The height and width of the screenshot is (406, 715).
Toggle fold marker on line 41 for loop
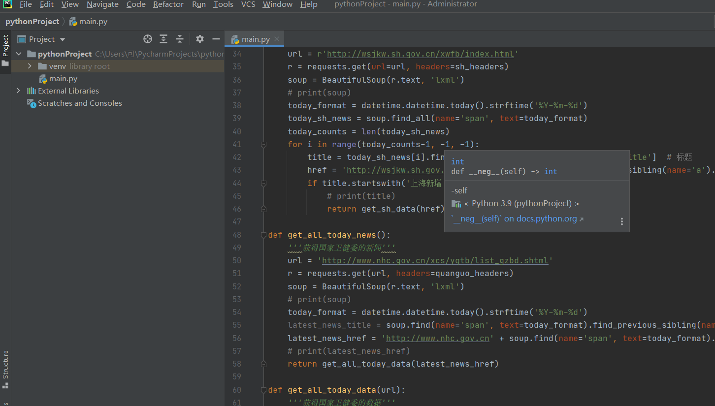(263, 144)
